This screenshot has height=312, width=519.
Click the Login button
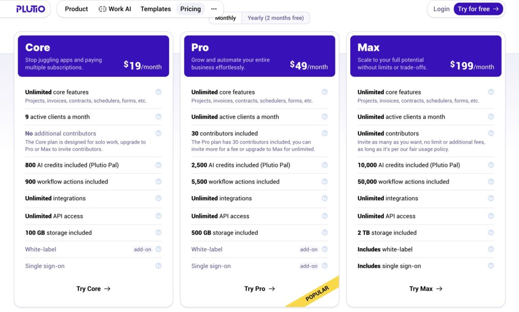pos(441,9)
